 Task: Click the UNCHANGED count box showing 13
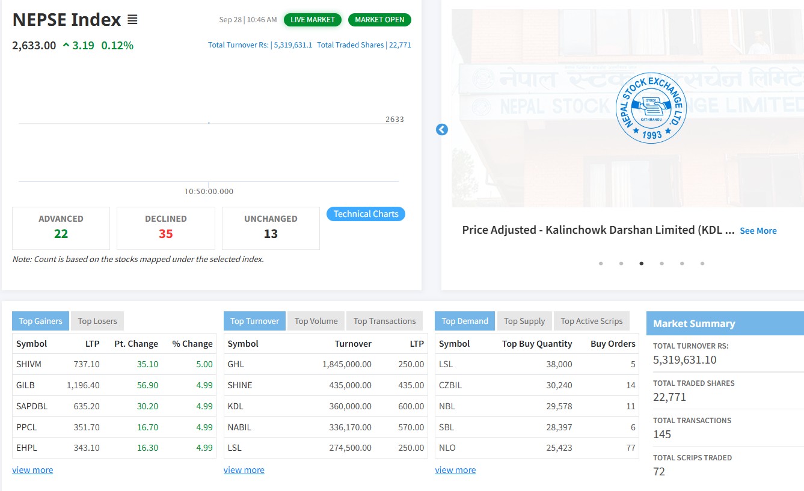click(271, 228)
